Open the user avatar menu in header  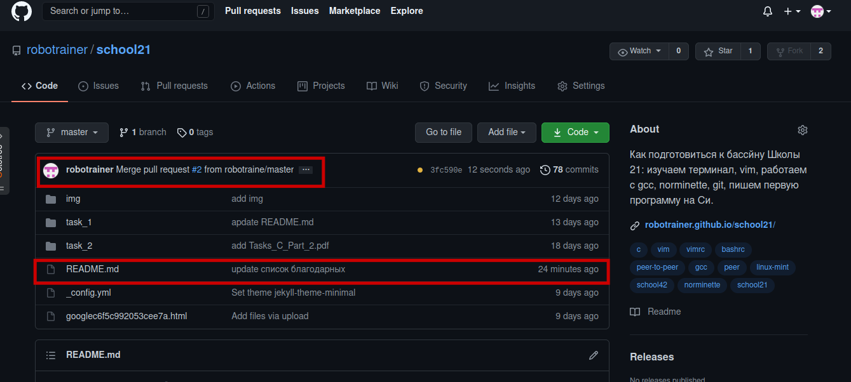(821, 11)
